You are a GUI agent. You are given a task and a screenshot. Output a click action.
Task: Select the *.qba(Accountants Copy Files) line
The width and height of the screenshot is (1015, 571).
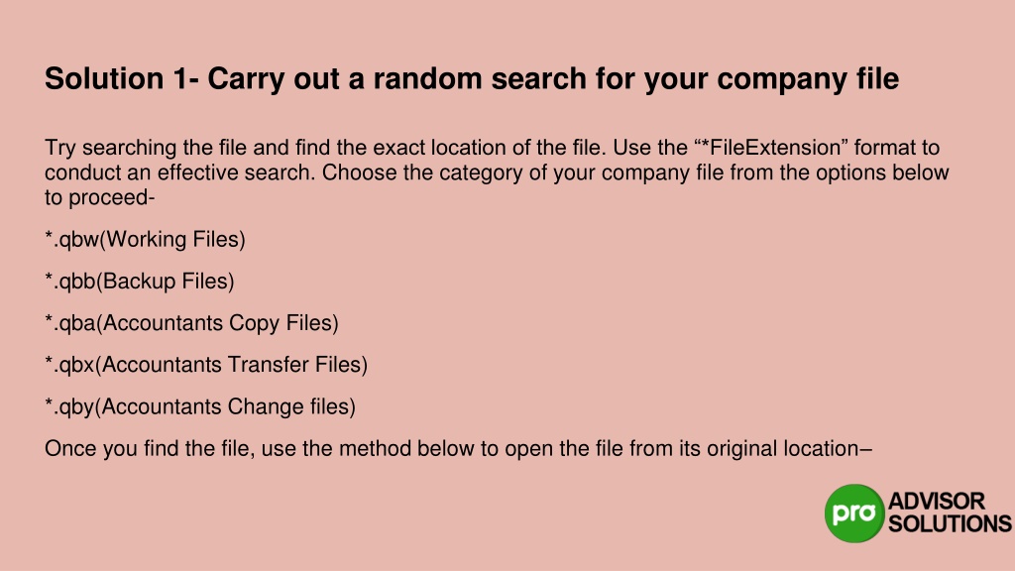click(x=191, y=323)
